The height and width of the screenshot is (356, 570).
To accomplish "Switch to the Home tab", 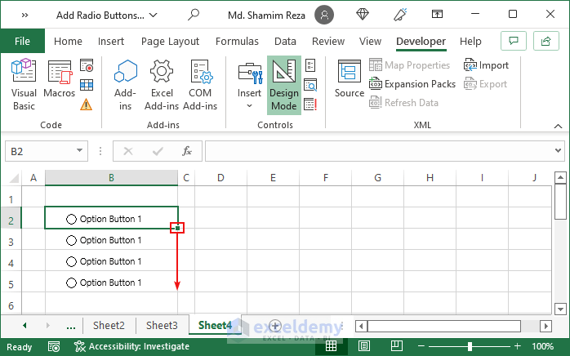I will pos(68,41).
